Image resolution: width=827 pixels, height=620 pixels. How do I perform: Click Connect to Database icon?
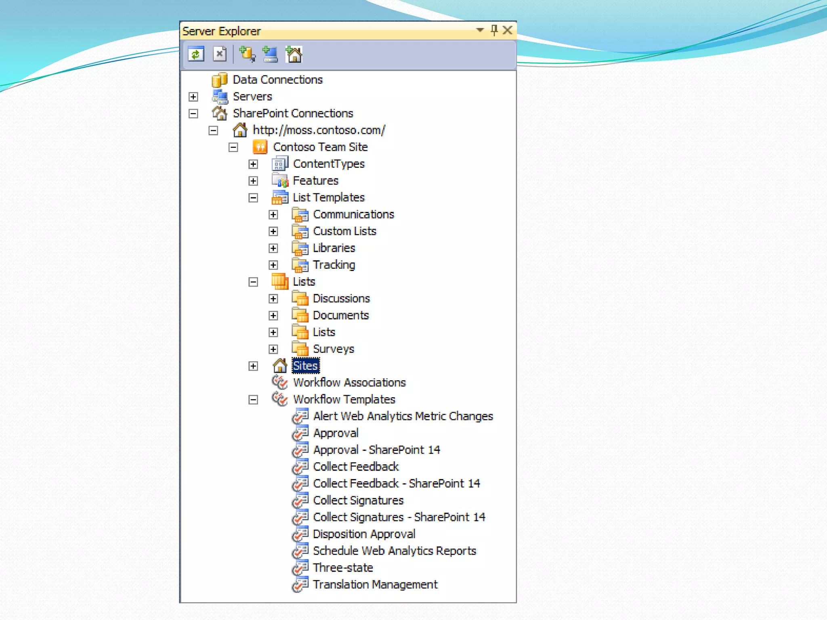point(247,54)
